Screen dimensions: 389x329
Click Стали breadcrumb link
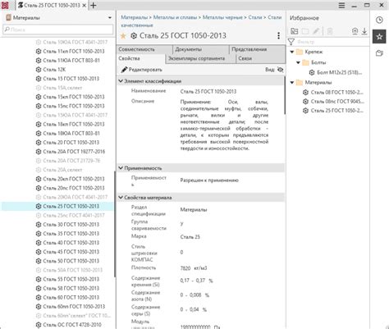[x=255, y=17]
